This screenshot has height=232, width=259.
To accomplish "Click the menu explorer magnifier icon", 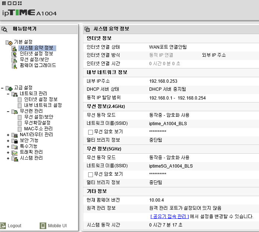I will pyautogui.click(x=4, y=29).
